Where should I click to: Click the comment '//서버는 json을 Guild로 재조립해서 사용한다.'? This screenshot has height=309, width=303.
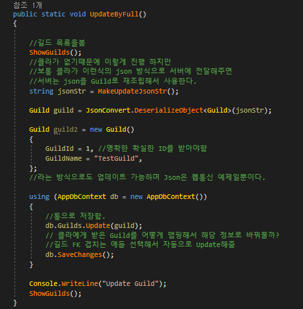113,81
